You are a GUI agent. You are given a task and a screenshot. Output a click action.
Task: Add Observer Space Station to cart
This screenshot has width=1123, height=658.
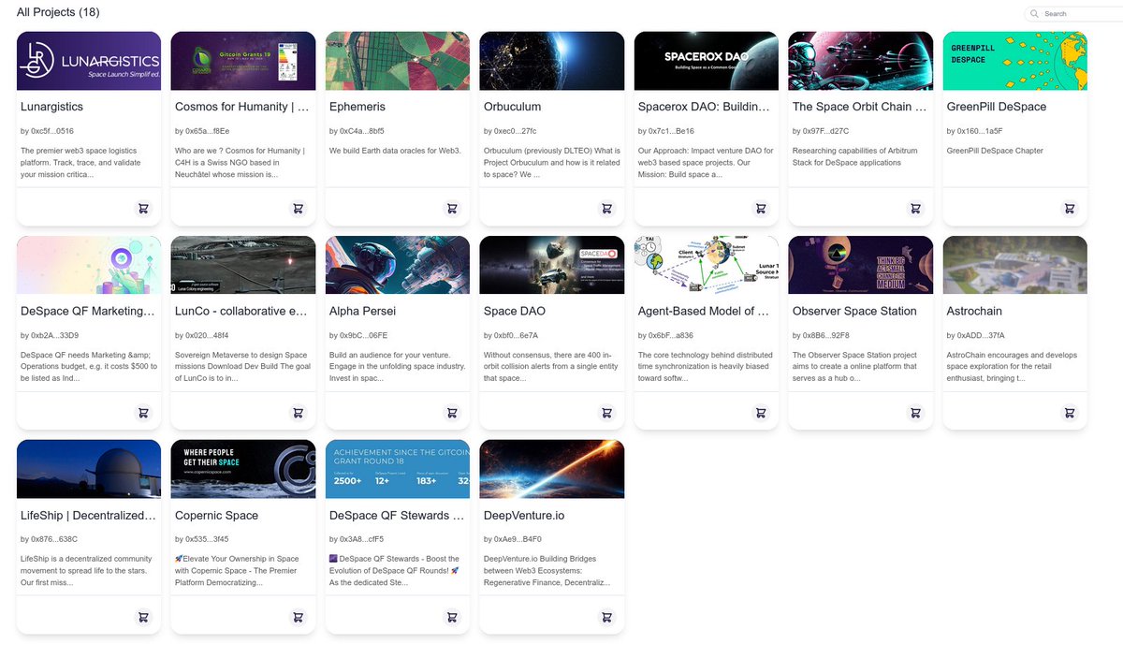tap(915, 412)
